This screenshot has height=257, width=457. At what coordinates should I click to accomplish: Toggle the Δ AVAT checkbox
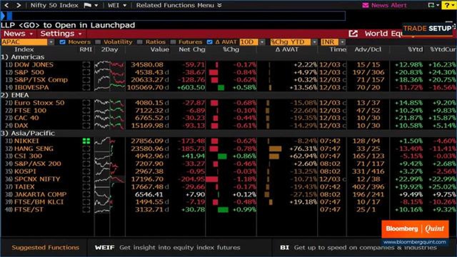point(210,42)
